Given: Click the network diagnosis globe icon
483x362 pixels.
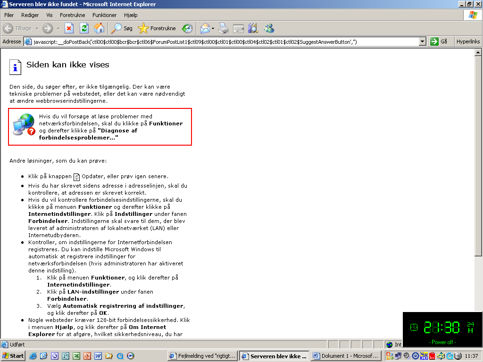Looking at the screenshot, I should [x=24, y=124].
